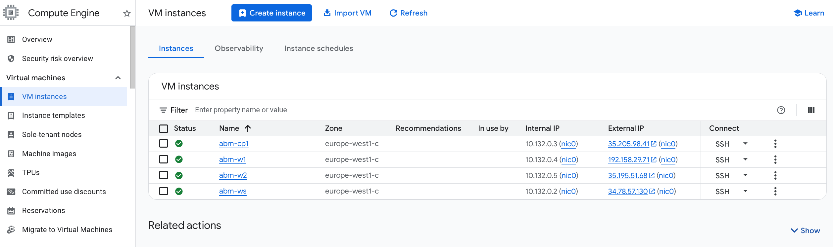Tick the checkbox for abm-ws
The image size is (833, 247).
164,191
